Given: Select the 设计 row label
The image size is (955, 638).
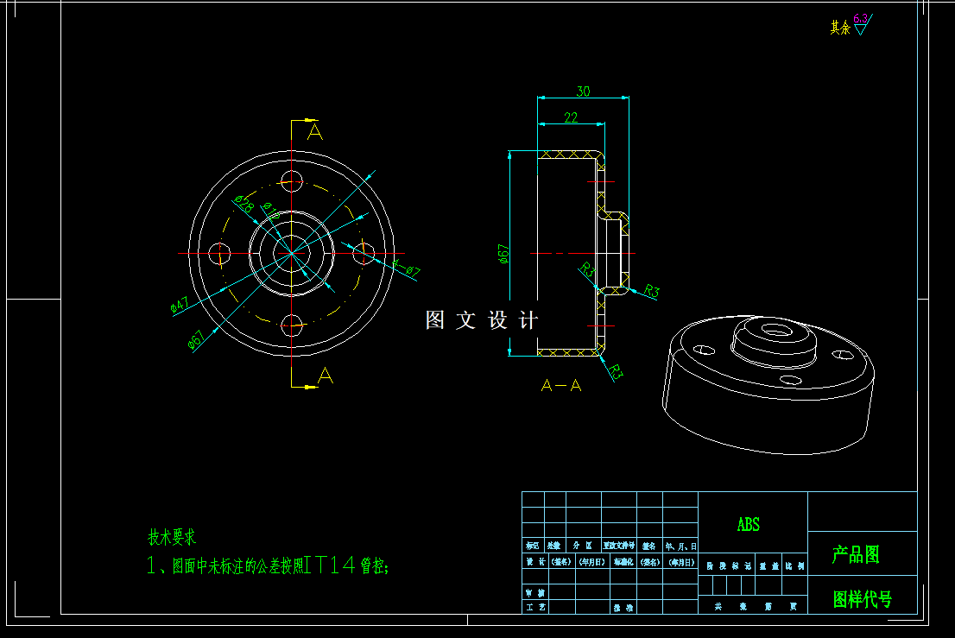Looking at the screenshot, I should tap(536, 562).
